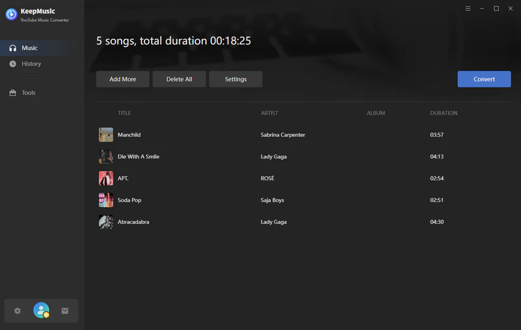Click the 02:54 duration value

[x=436, y=178]
